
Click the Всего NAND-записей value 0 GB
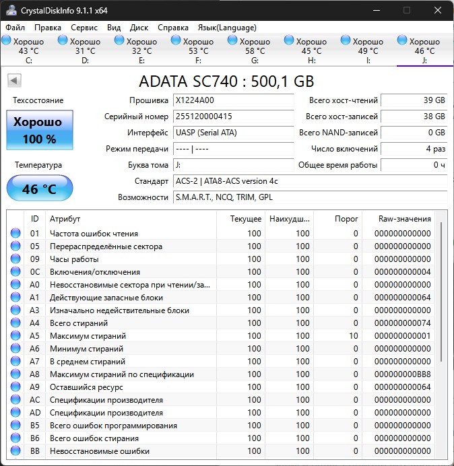pyautogui.click(x=414, y=132)
